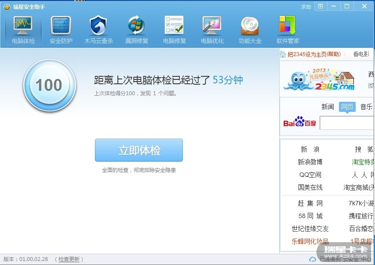Open the 新浪微博 link
This screenshot has height=265, width=375.
pyautogui.click(x=310, y=162)
